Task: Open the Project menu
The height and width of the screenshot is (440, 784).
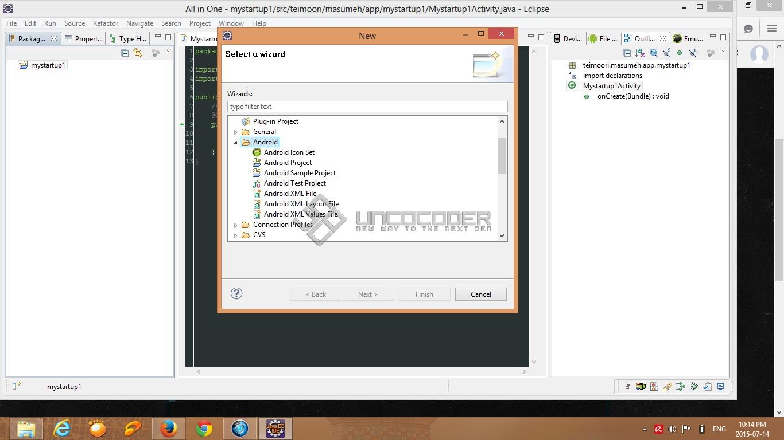Action: point(200,23)
